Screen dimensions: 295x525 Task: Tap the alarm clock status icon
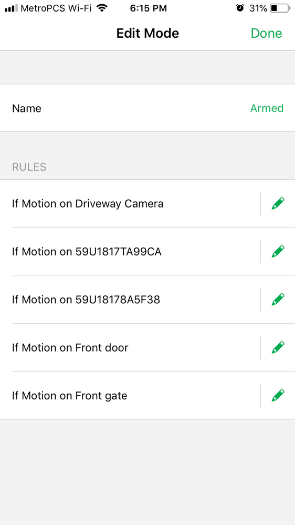point(240,8)
